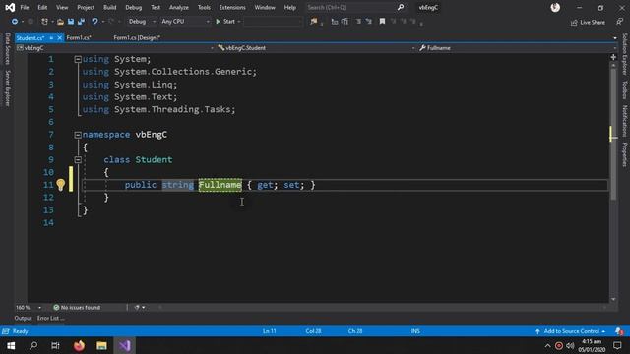Click the Bookmark toggle toolbar icon

[x=382, y=22]
